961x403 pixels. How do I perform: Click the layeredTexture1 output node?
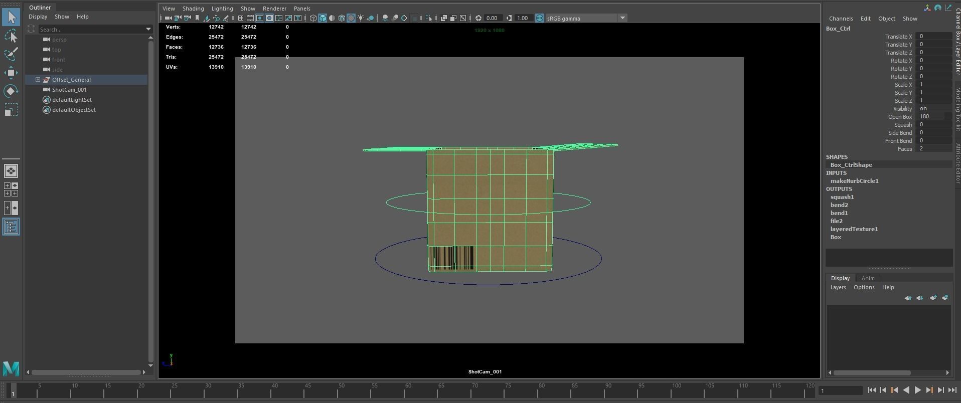pos(854,229)
